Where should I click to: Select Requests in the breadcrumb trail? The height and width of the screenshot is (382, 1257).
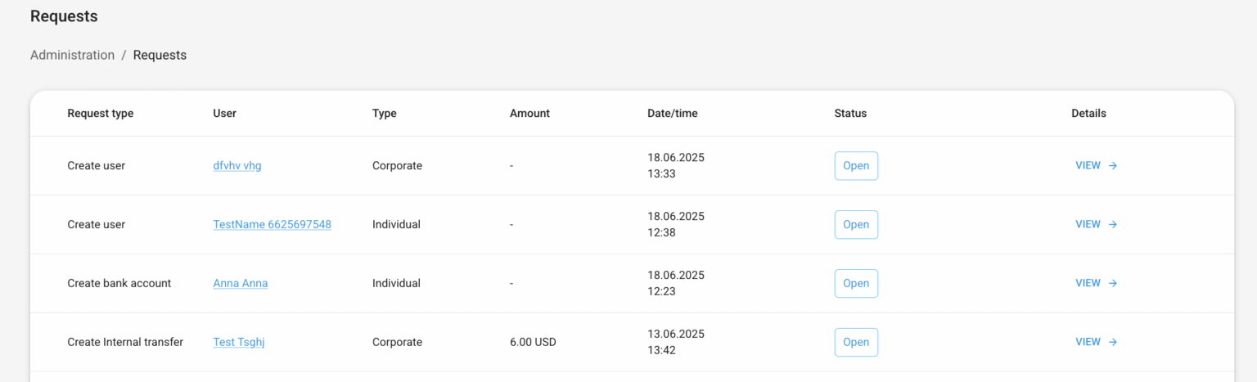160,55
